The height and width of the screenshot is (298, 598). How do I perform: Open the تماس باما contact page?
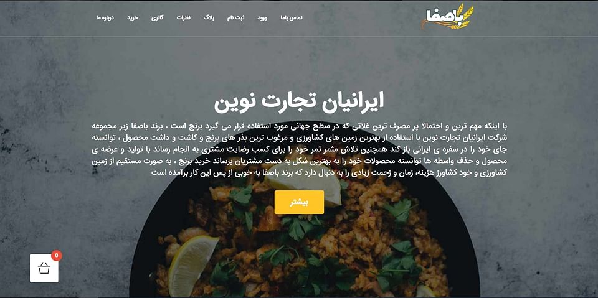tap(292, 18)
